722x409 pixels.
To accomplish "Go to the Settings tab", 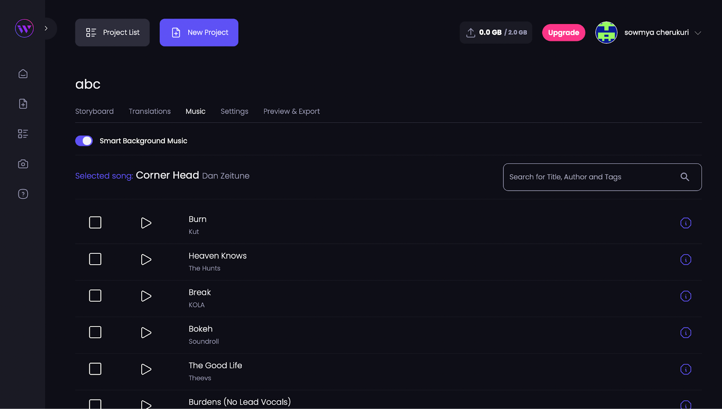I will (234, 111).
